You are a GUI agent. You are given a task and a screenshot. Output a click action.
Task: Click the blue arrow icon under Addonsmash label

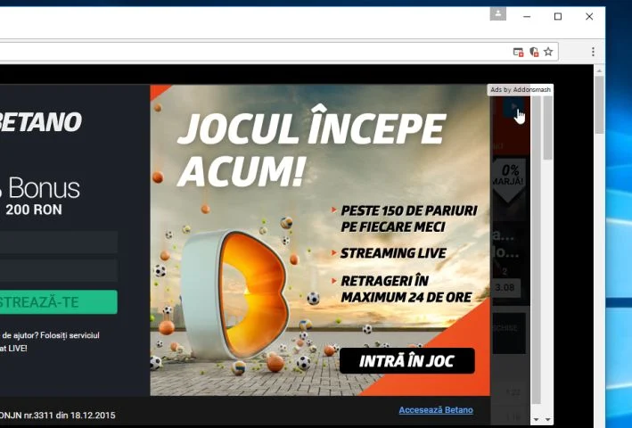pos(513,107)
